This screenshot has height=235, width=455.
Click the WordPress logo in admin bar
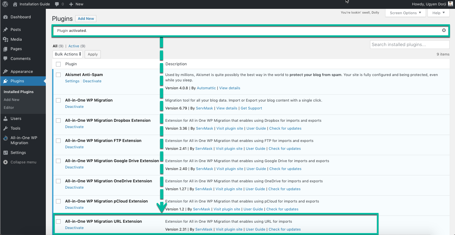pyautogui.click(x=5, y=4)
